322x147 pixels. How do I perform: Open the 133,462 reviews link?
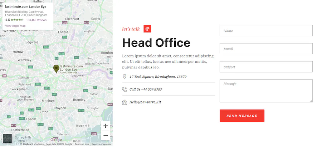[x=36, y=20]
